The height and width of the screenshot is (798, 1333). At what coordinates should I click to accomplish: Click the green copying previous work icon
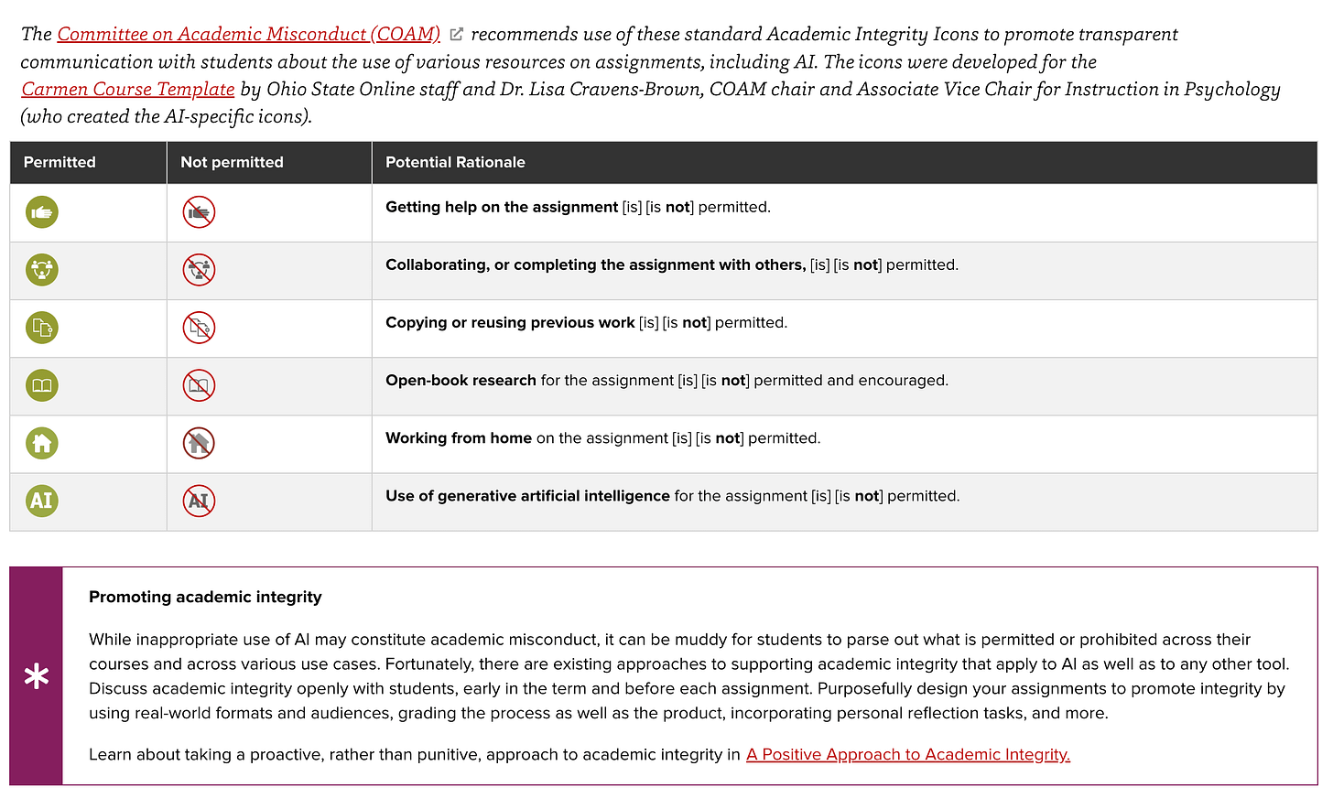click(x=42, y=328)
